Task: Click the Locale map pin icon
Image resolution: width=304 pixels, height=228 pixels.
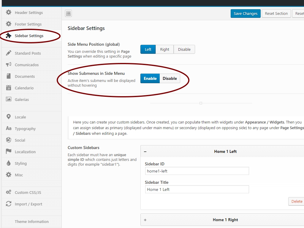Action: pos(9,117)
